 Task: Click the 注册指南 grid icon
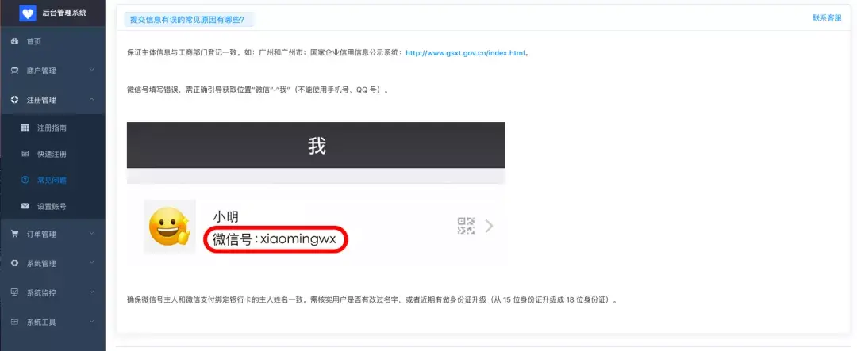[x=25, y=128]
